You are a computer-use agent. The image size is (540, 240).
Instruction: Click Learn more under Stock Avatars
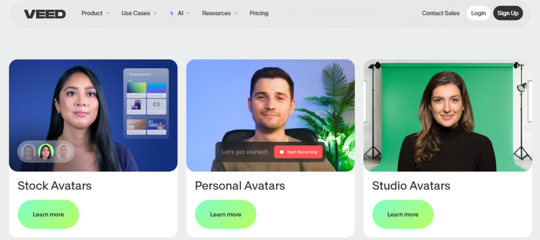tap(48, 214)
